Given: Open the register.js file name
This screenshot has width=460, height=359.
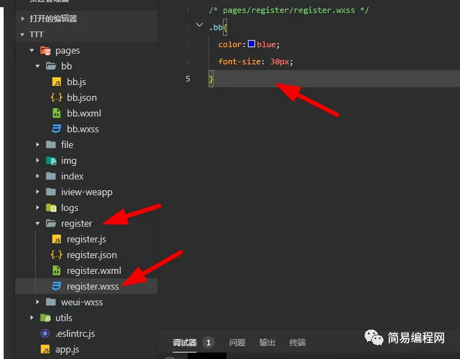Looking at the screenshot, I should (x=86, y=239).
